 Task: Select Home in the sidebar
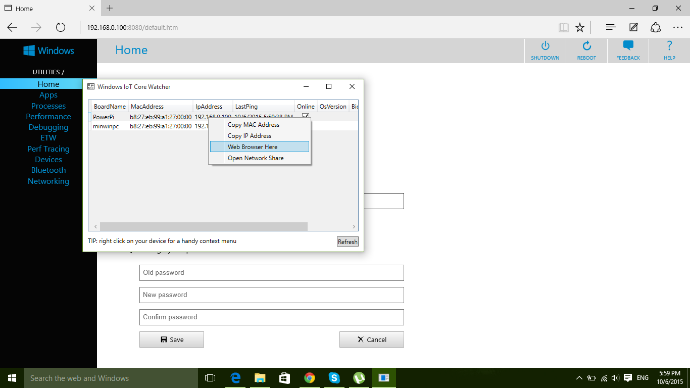tap(48, 84)
